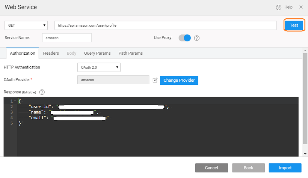Screen dimensions: 308x178
Task: Select the Path Params tab
Action: coord(130,53)
